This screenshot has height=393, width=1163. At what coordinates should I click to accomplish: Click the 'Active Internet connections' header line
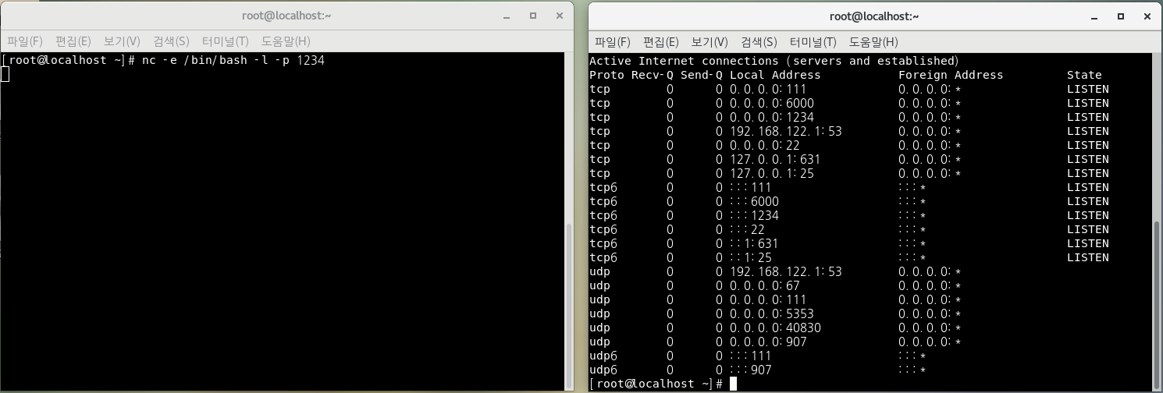coord(774,61)
